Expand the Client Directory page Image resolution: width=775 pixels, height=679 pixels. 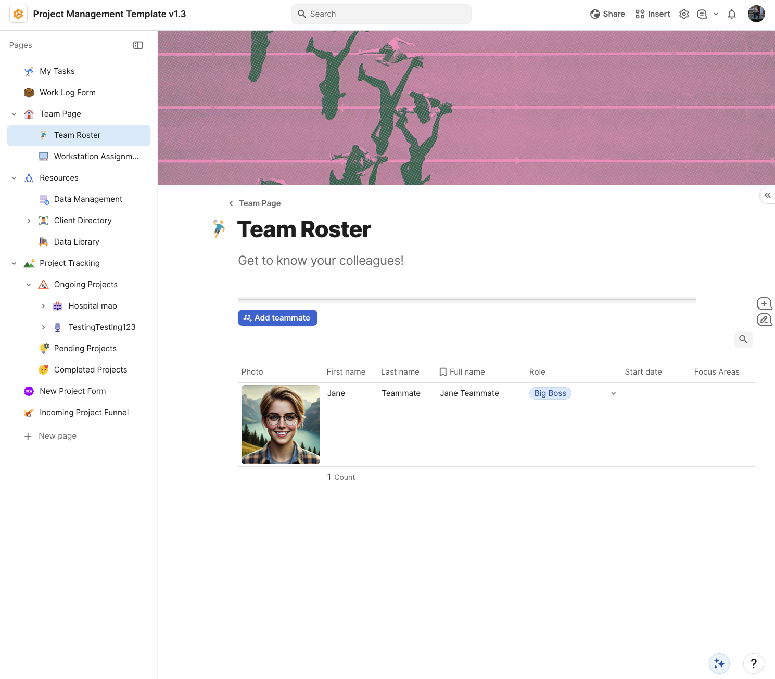[x=29, y=221]
